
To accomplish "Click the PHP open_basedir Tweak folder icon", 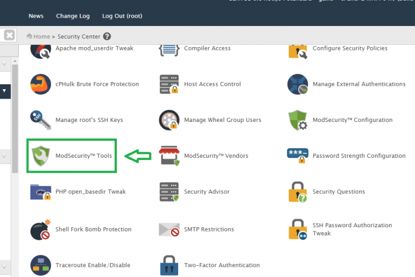I will tap(40, 192).
